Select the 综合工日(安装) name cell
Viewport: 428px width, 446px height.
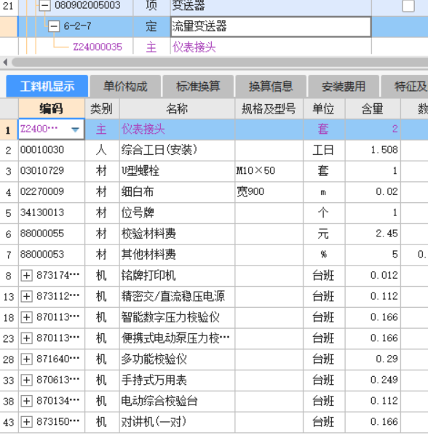click(x=177, y=150)
